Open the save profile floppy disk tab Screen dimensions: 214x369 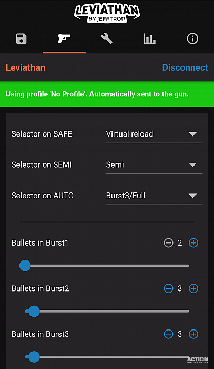[22, 38]
